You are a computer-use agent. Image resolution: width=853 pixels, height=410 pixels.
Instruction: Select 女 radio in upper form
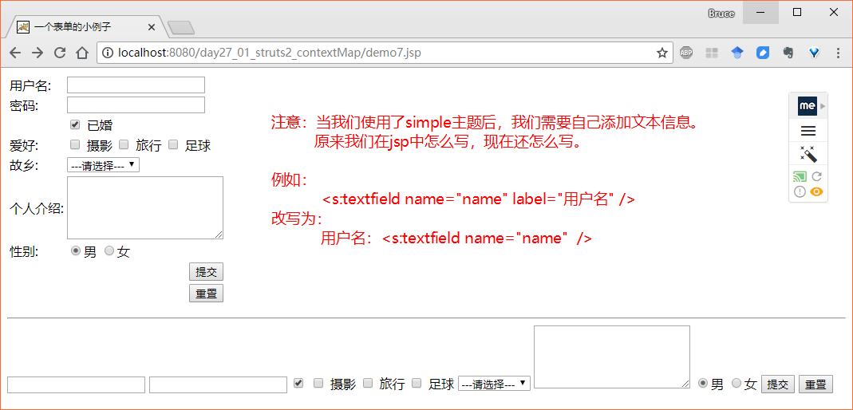109,250
